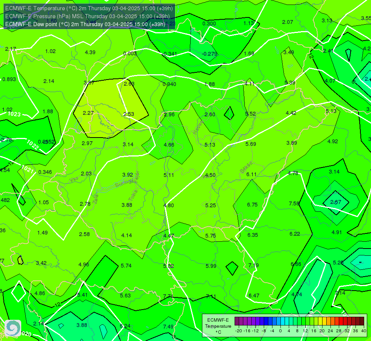The width and height of the screenshot is (371, 341).
Task: Click the 5.99 dew point value
Action: pos(211,266)
